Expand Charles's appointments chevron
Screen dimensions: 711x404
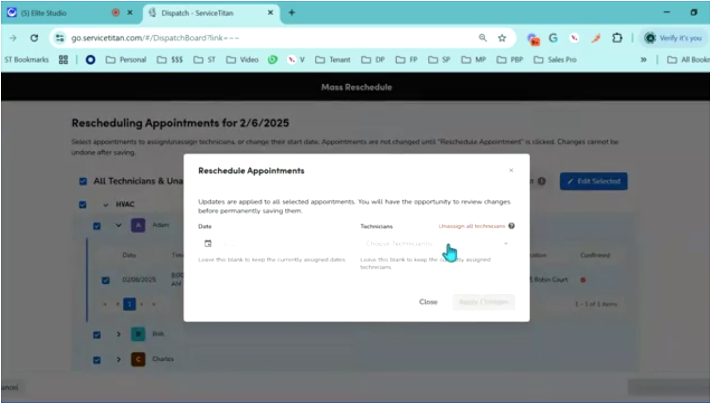click(x=119, y=359)
